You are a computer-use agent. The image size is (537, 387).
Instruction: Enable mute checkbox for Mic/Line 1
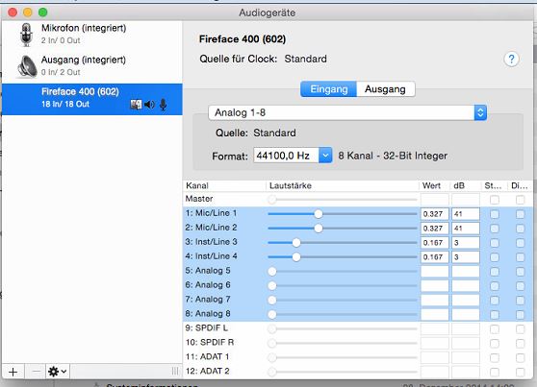[495, 214]
